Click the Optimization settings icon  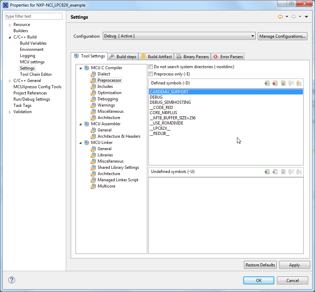pyautogui.click(x=93, y=93)
